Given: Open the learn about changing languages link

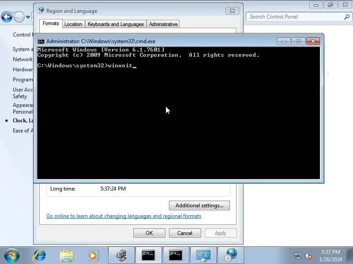Looking at the screenshot, I should tap(124, 216).
